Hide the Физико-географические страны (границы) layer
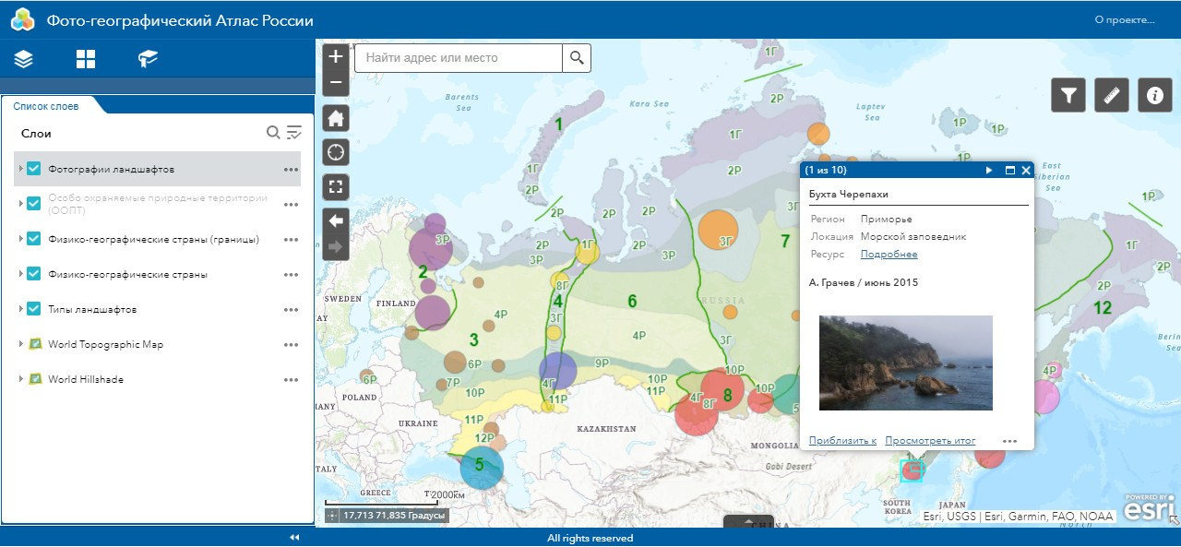Image resolution: width=1181 pixels, height=547 pixels. [34, 239]
